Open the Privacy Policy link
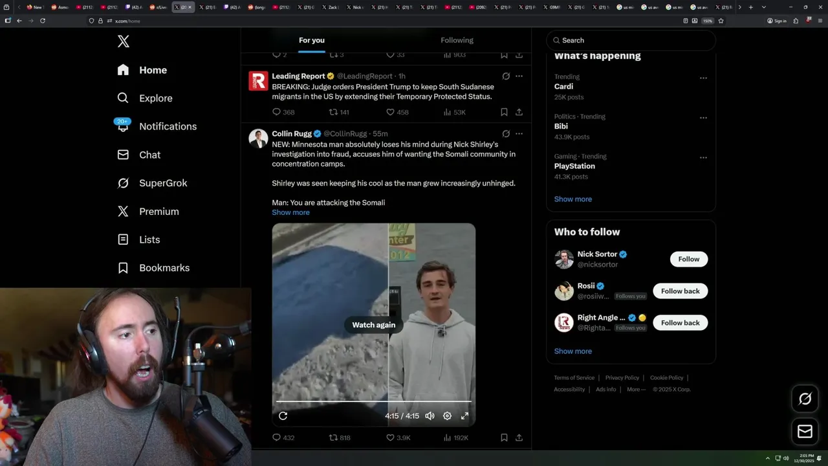Screen dimensions: 828x466 click(622, 378)
